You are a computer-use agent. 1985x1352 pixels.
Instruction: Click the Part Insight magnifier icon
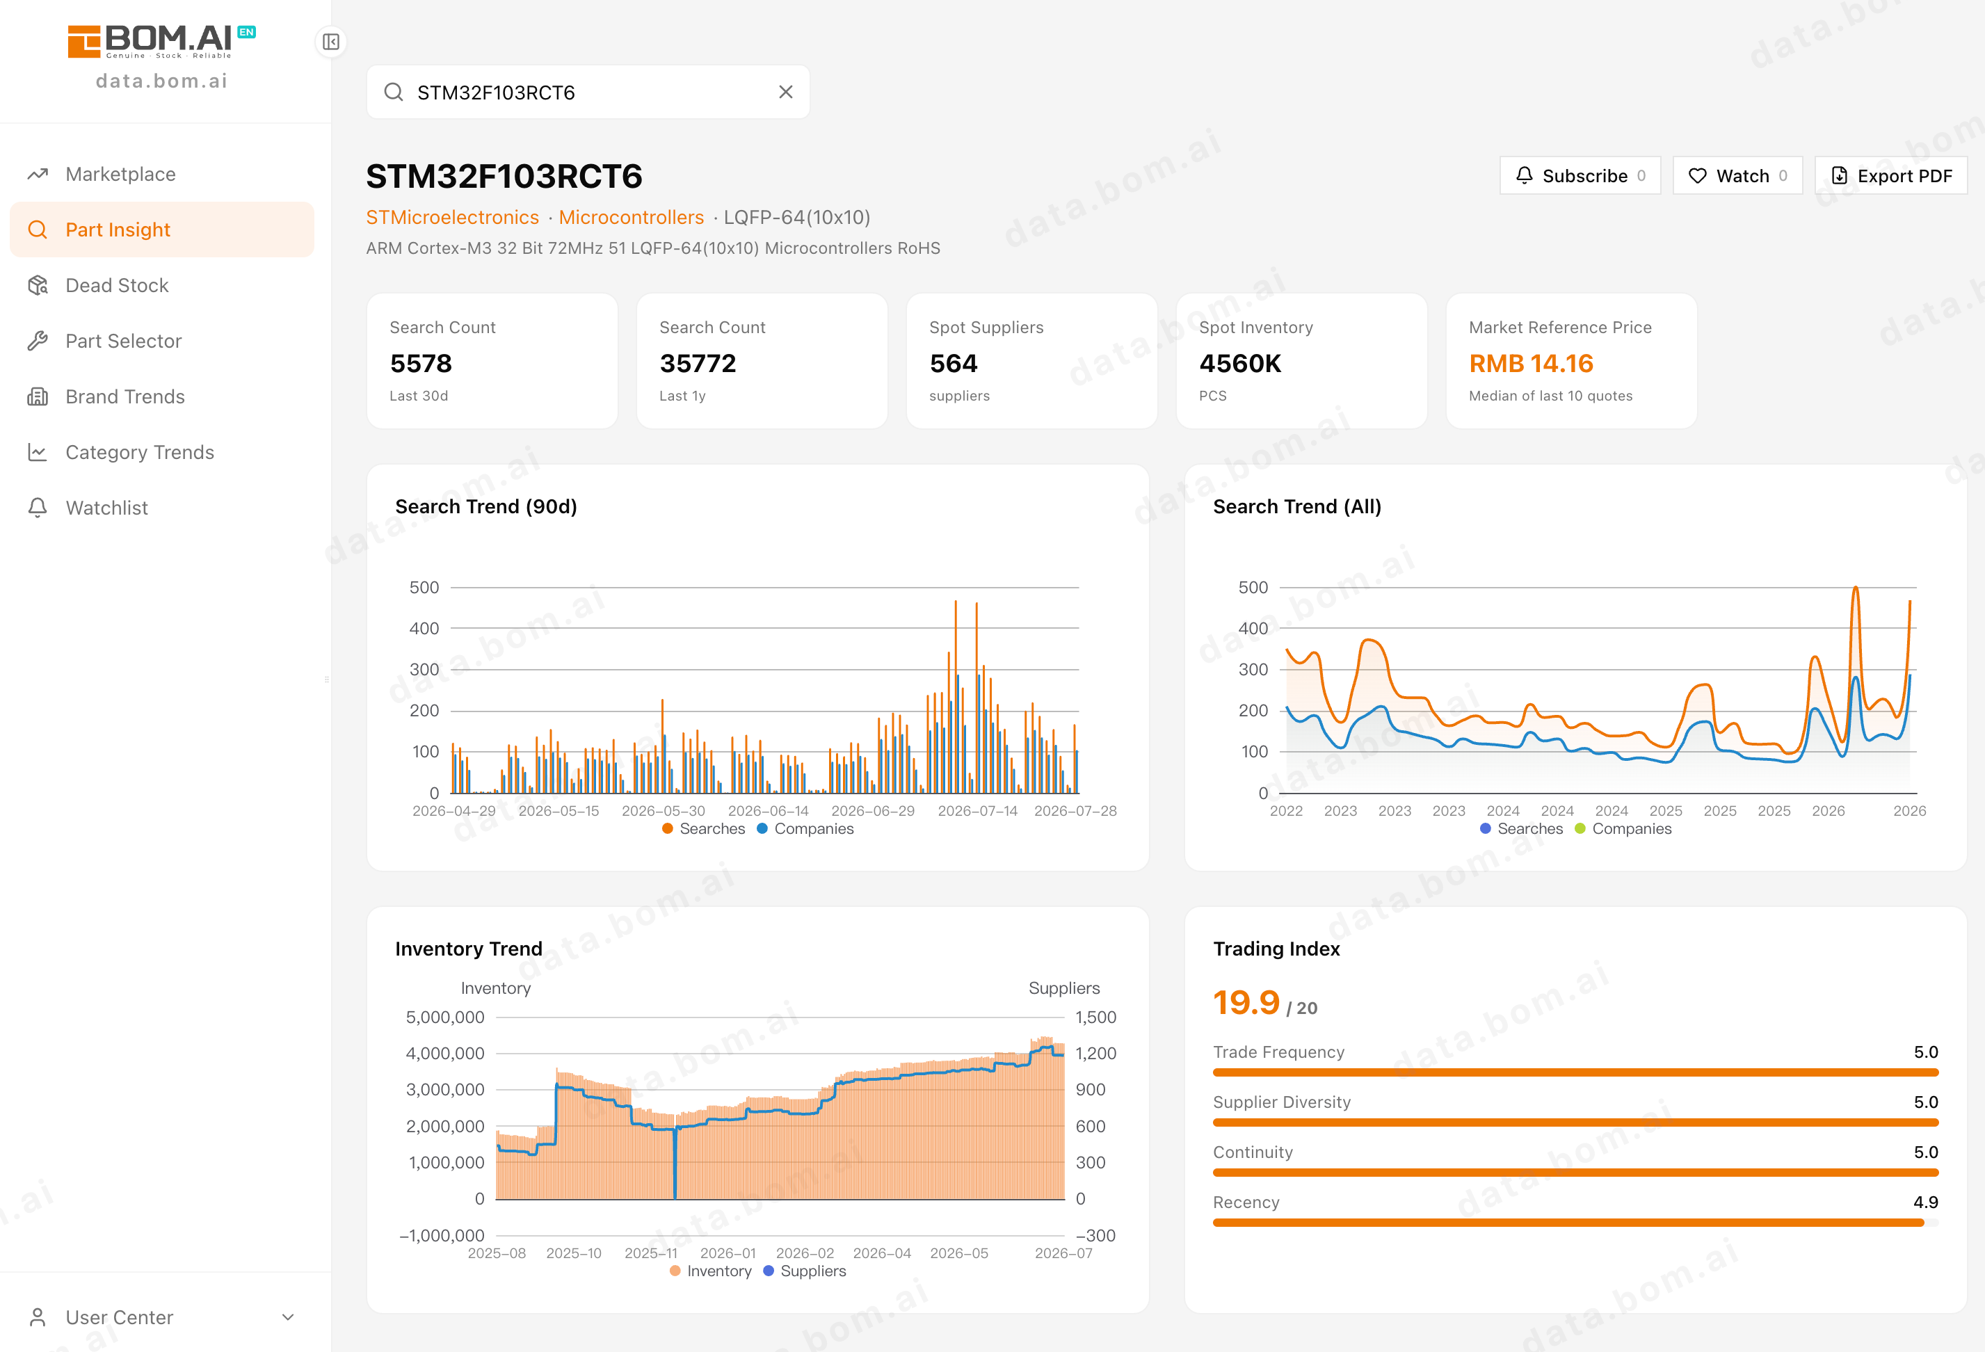(x=38, y=230)
